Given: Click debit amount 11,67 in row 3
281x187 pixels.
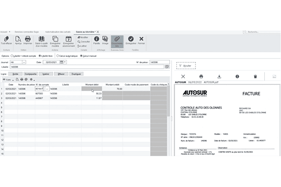Looking at the screenshot, I should click(92, 98).
